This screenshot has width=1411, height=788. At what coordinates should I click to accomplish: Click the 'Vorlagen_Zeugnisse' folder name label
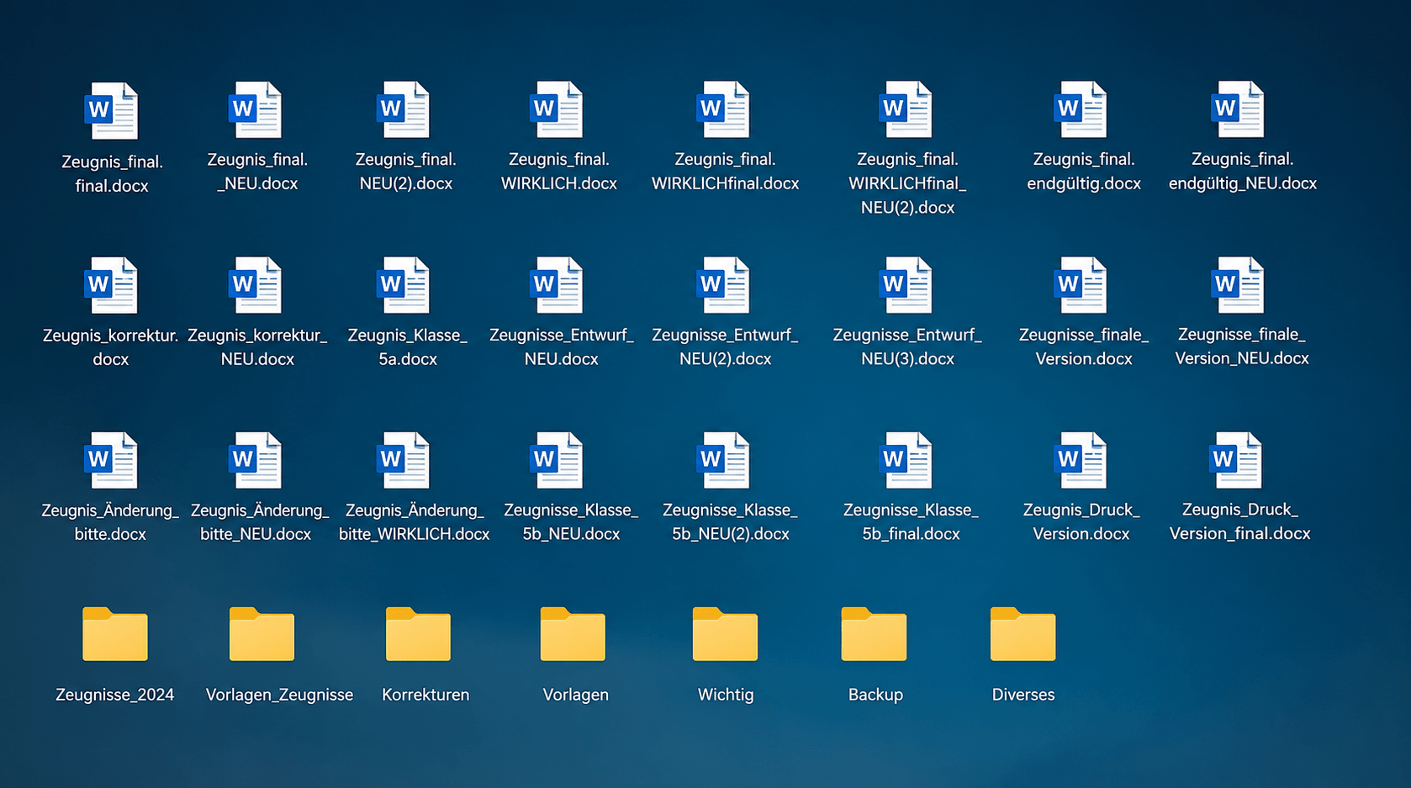(x=279, y=695)
